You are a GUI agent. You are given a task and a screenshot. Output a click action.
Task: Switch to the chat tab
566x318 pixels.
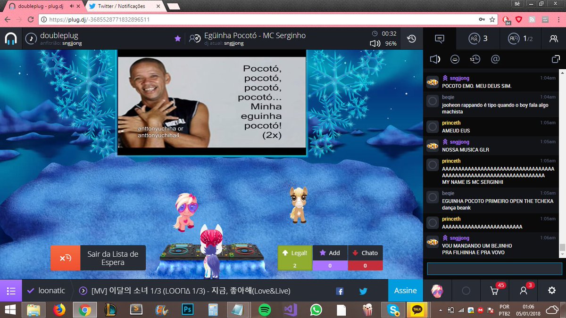(440, 39)
